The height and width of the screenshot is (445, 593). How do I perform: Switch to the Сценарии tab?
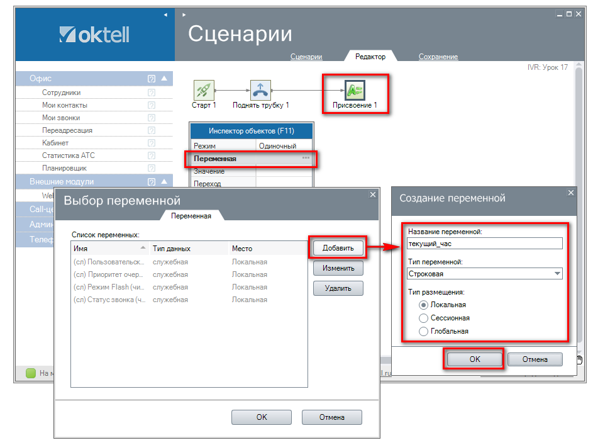click(x=306, y=57)
